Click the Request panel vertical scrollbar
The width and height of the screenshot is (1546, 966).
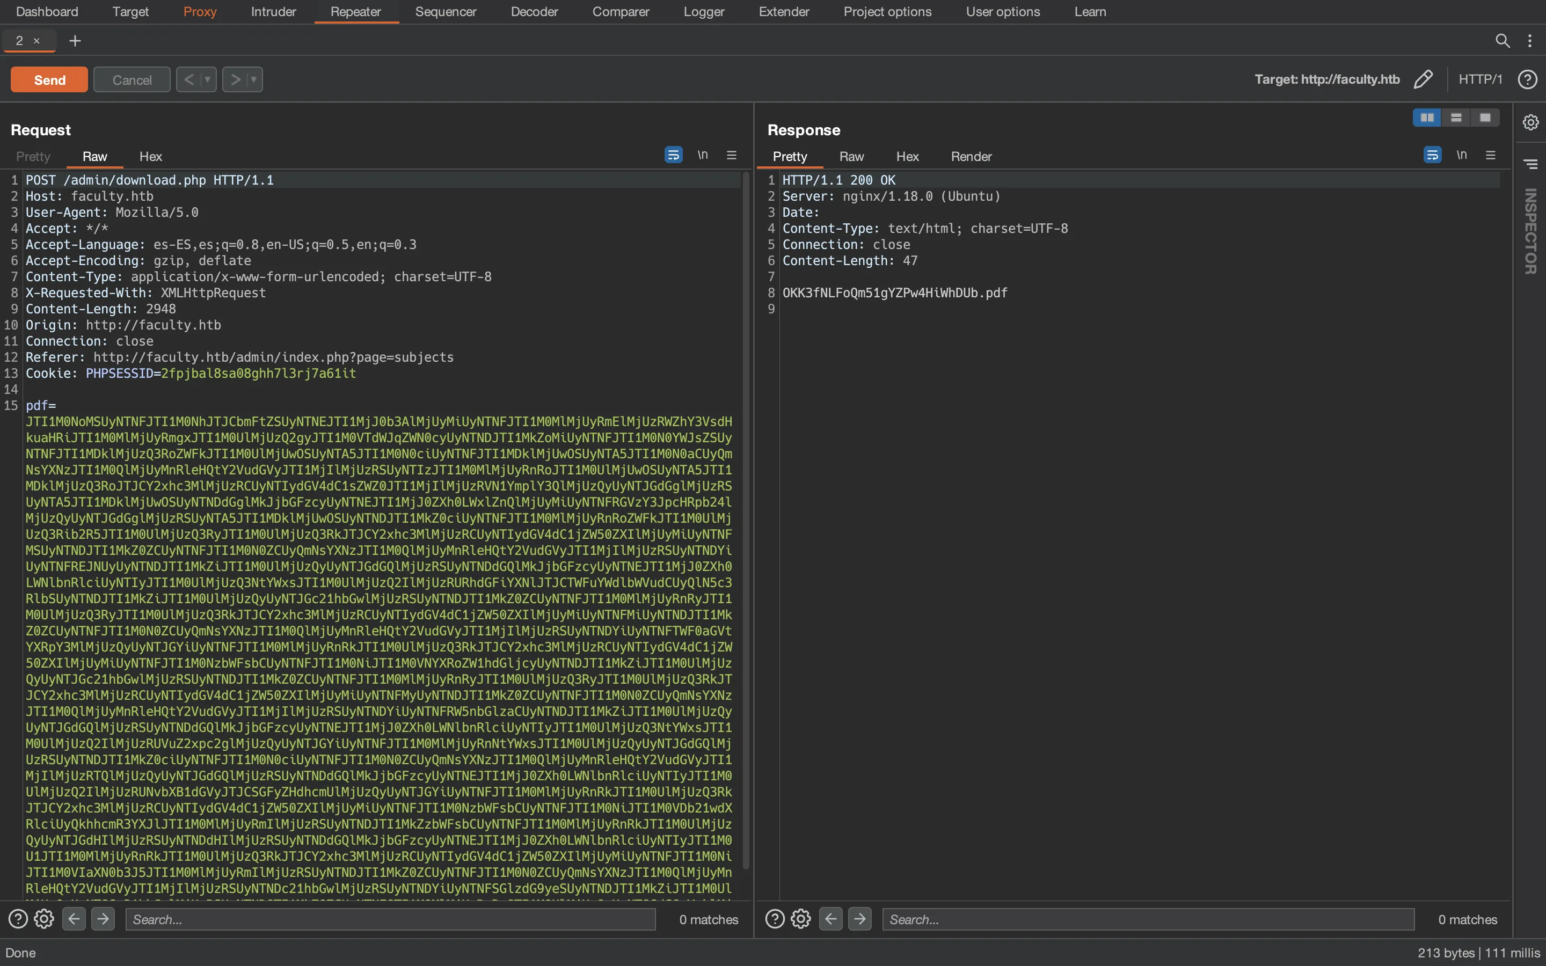(746, 521)
